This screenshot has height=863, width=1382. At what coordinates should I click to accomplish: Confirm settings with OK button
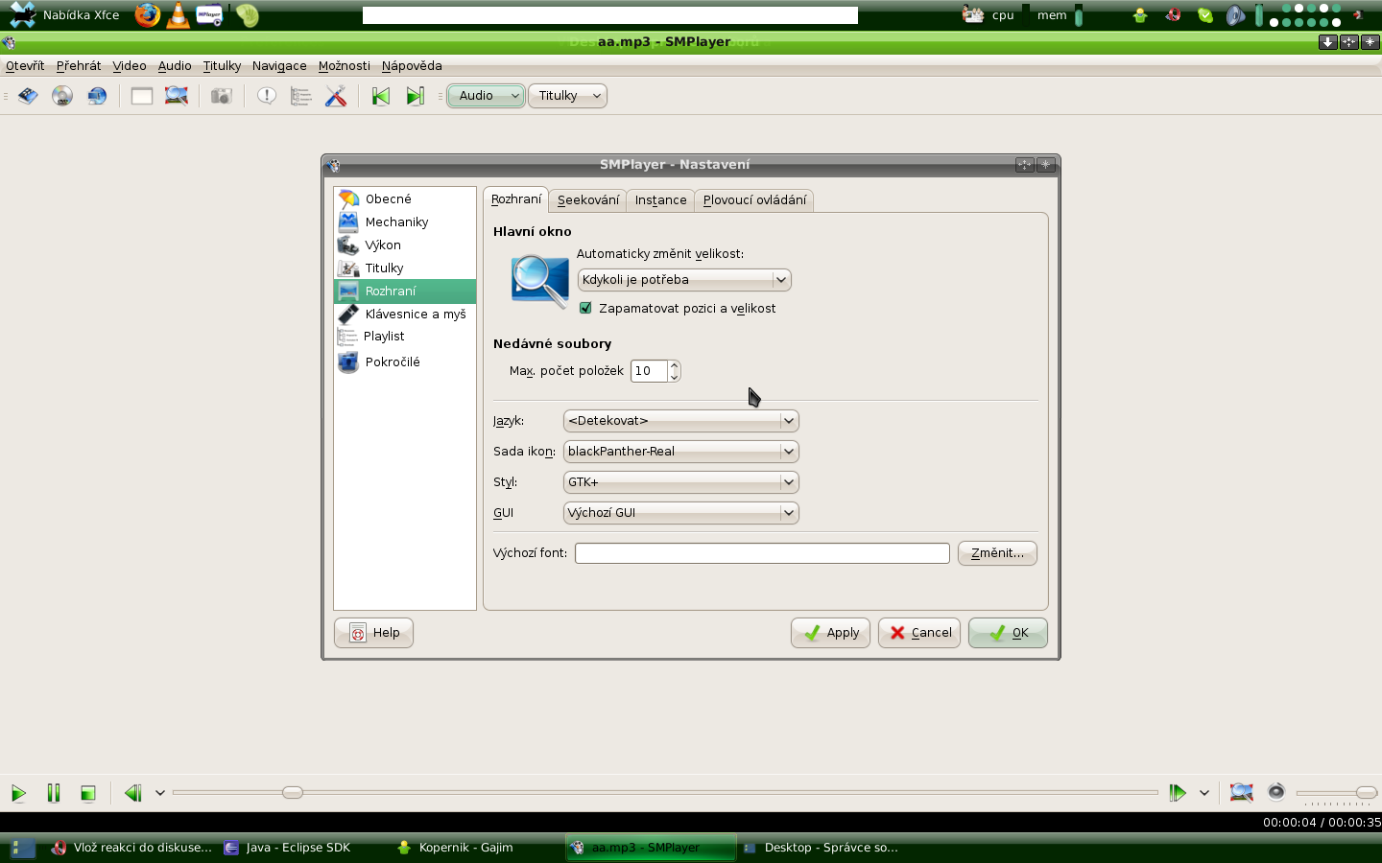[x=1008, y=633]
